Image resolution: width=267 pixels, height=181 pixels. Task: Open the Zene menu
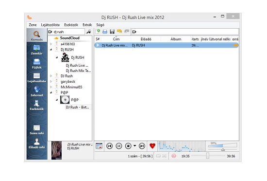point(33,25)
